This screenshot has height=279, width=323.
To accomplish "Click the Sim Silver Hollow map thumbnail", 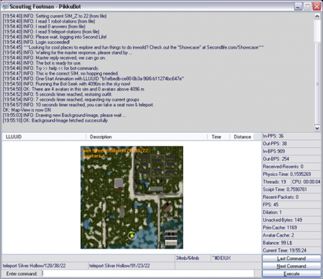I will pos(132,198).
